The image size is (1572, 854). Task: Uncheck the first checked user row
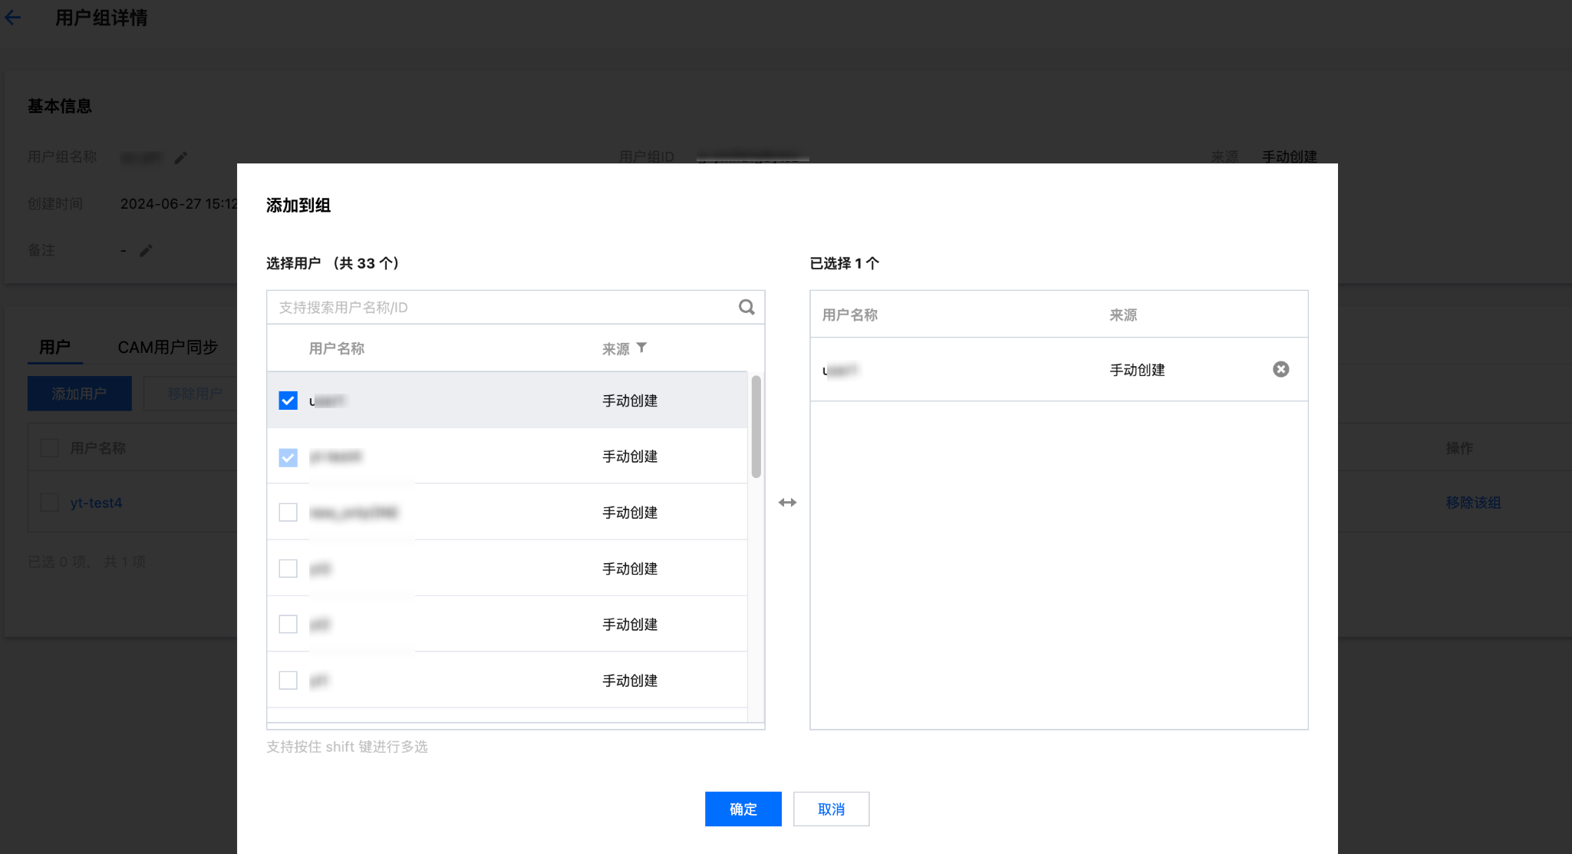coord(288,401)
